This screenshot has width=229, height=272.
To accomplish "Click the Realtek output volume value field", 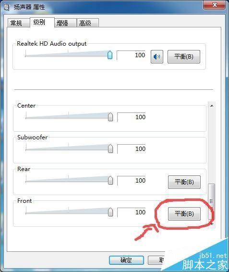I will point(131,55).
